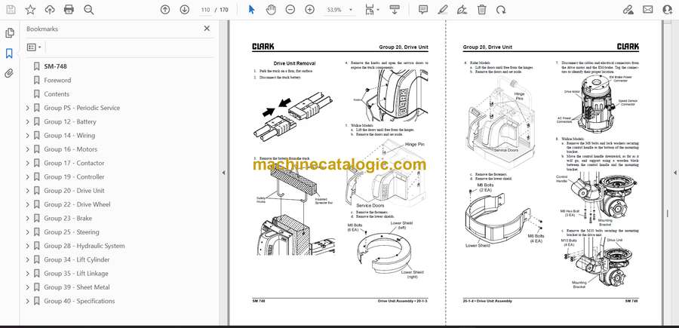Rotate the page with rotate icon
The image size is (679, 328).
coord(501,10)
